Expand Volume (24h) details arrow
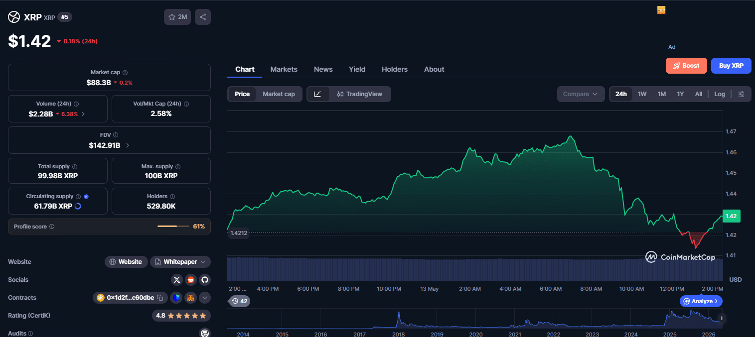755x337 pixels. (83, 114)
